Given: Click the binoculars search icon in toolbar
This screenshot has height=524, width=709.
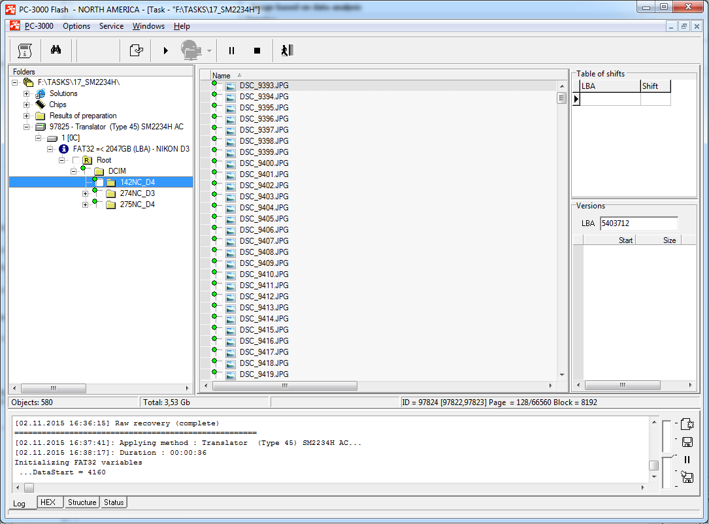Looking at the screenshot, I should 56,50.
